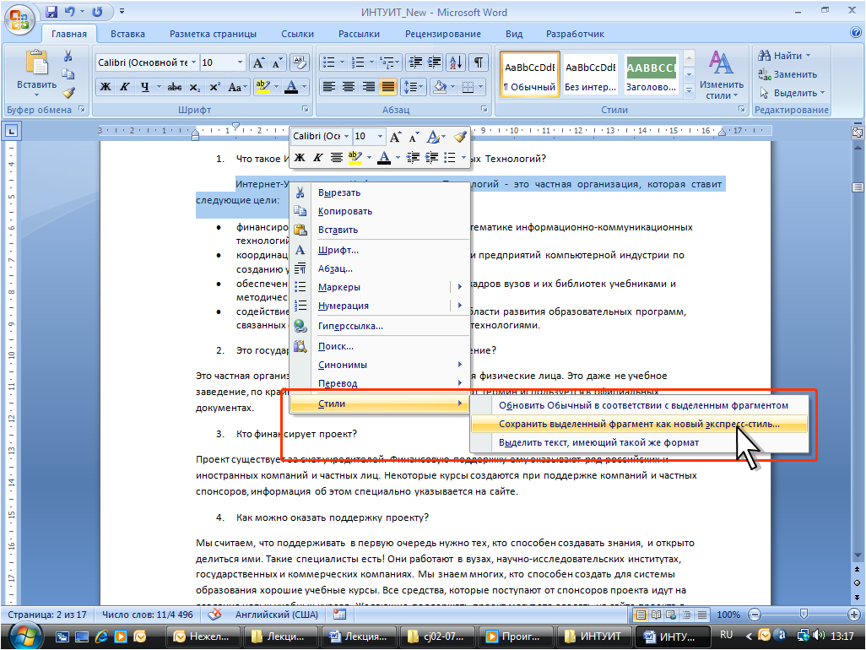866x650 pixels.
Task: Click the Cut scissors icon in ribbon
Action: tap(68, 56)
